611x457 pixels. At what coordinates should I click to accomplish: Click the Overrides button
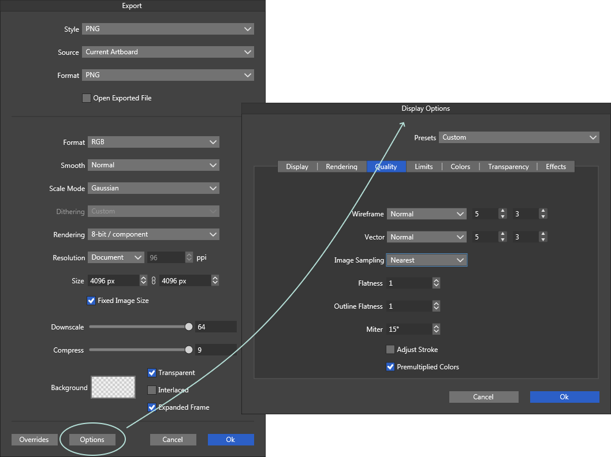(x=34, y=440)
